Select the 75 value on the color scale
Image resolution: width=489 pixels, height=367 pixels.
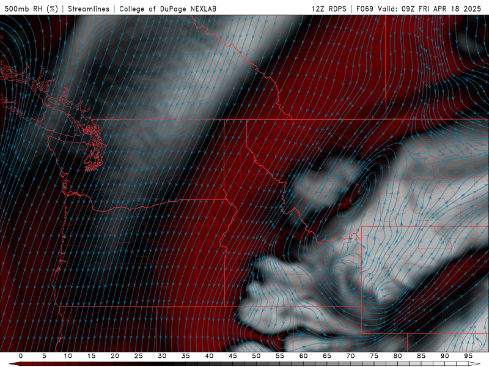coord(374,356)
